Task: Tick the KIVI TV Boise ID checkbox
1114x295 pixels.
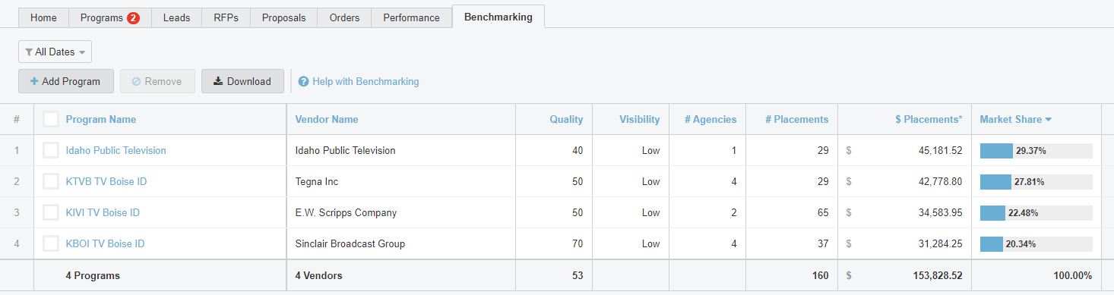Action: pos(51,212)
